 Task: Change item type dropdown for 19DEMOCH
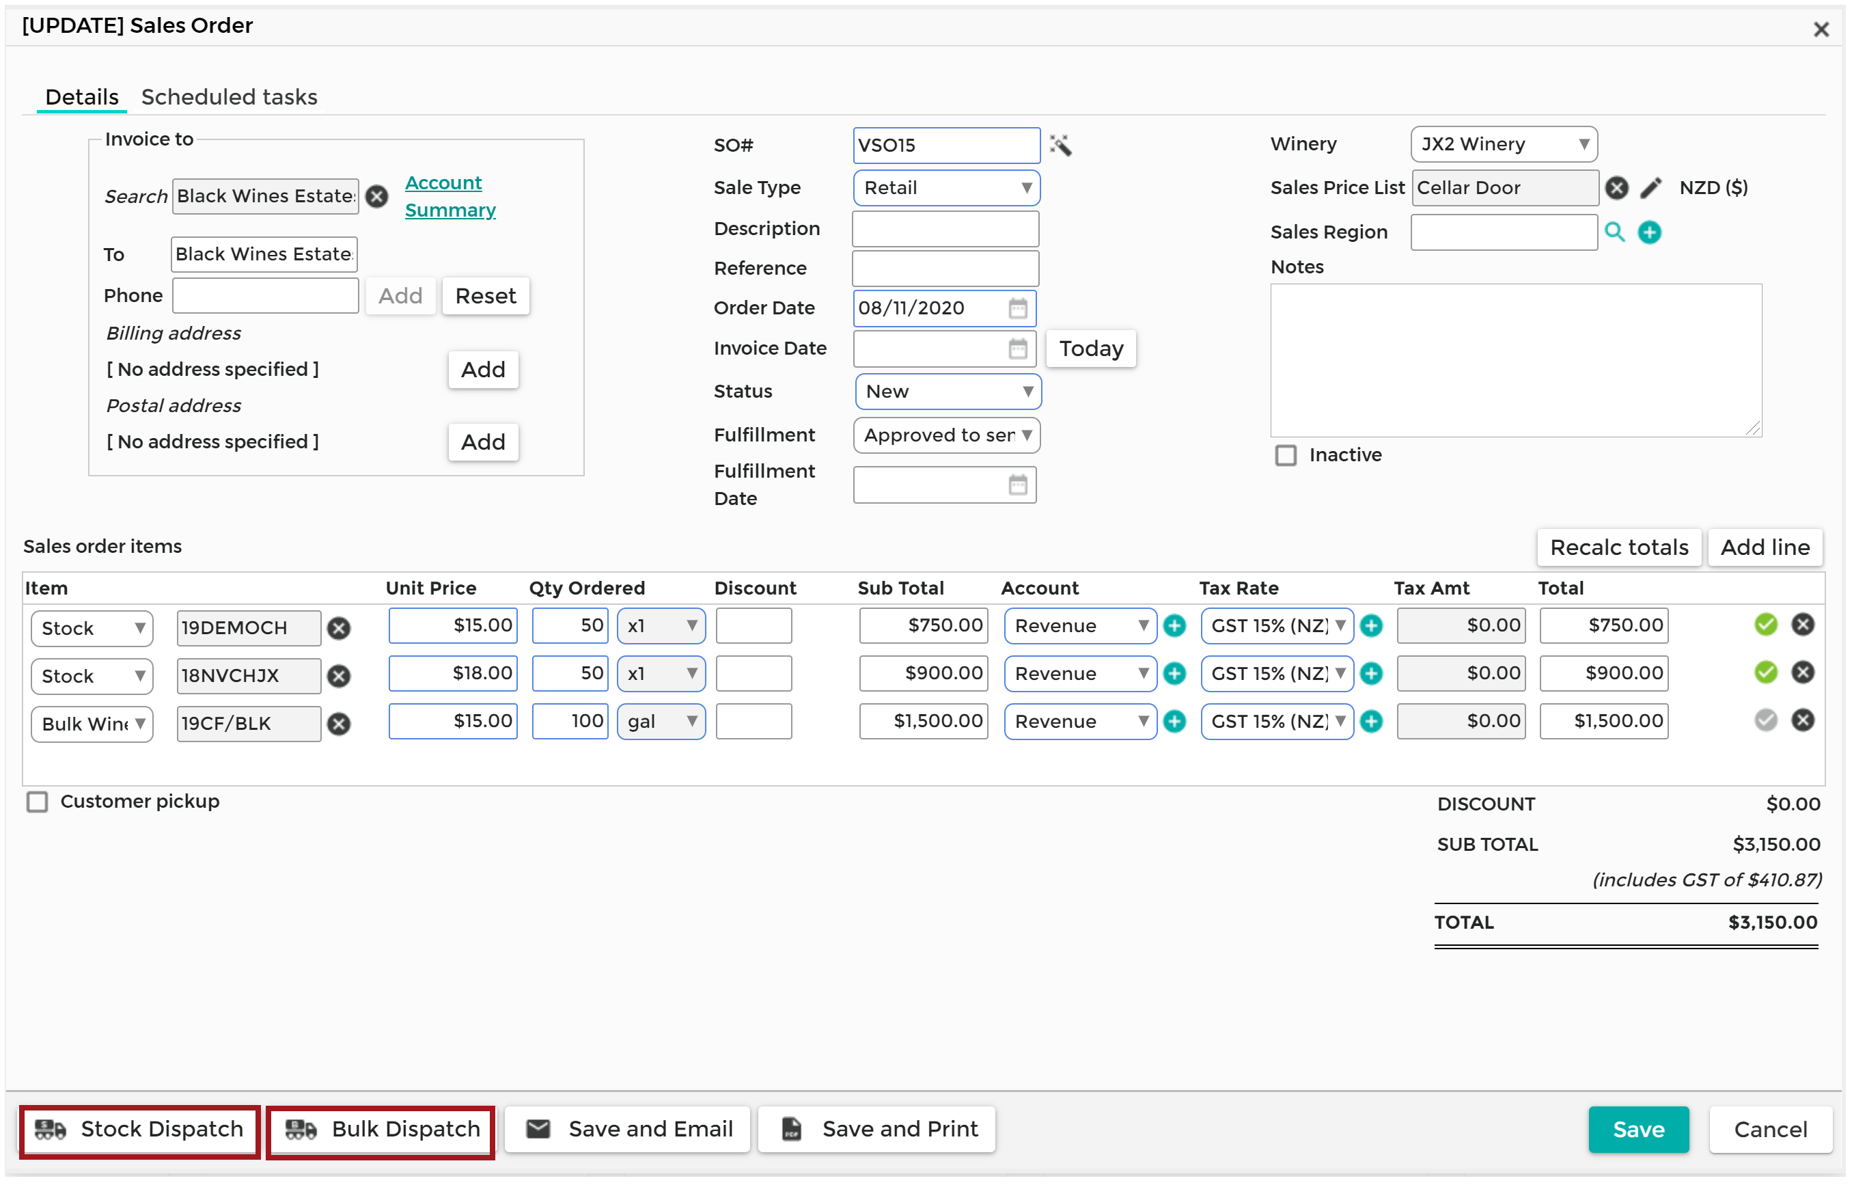click(92, 628)
